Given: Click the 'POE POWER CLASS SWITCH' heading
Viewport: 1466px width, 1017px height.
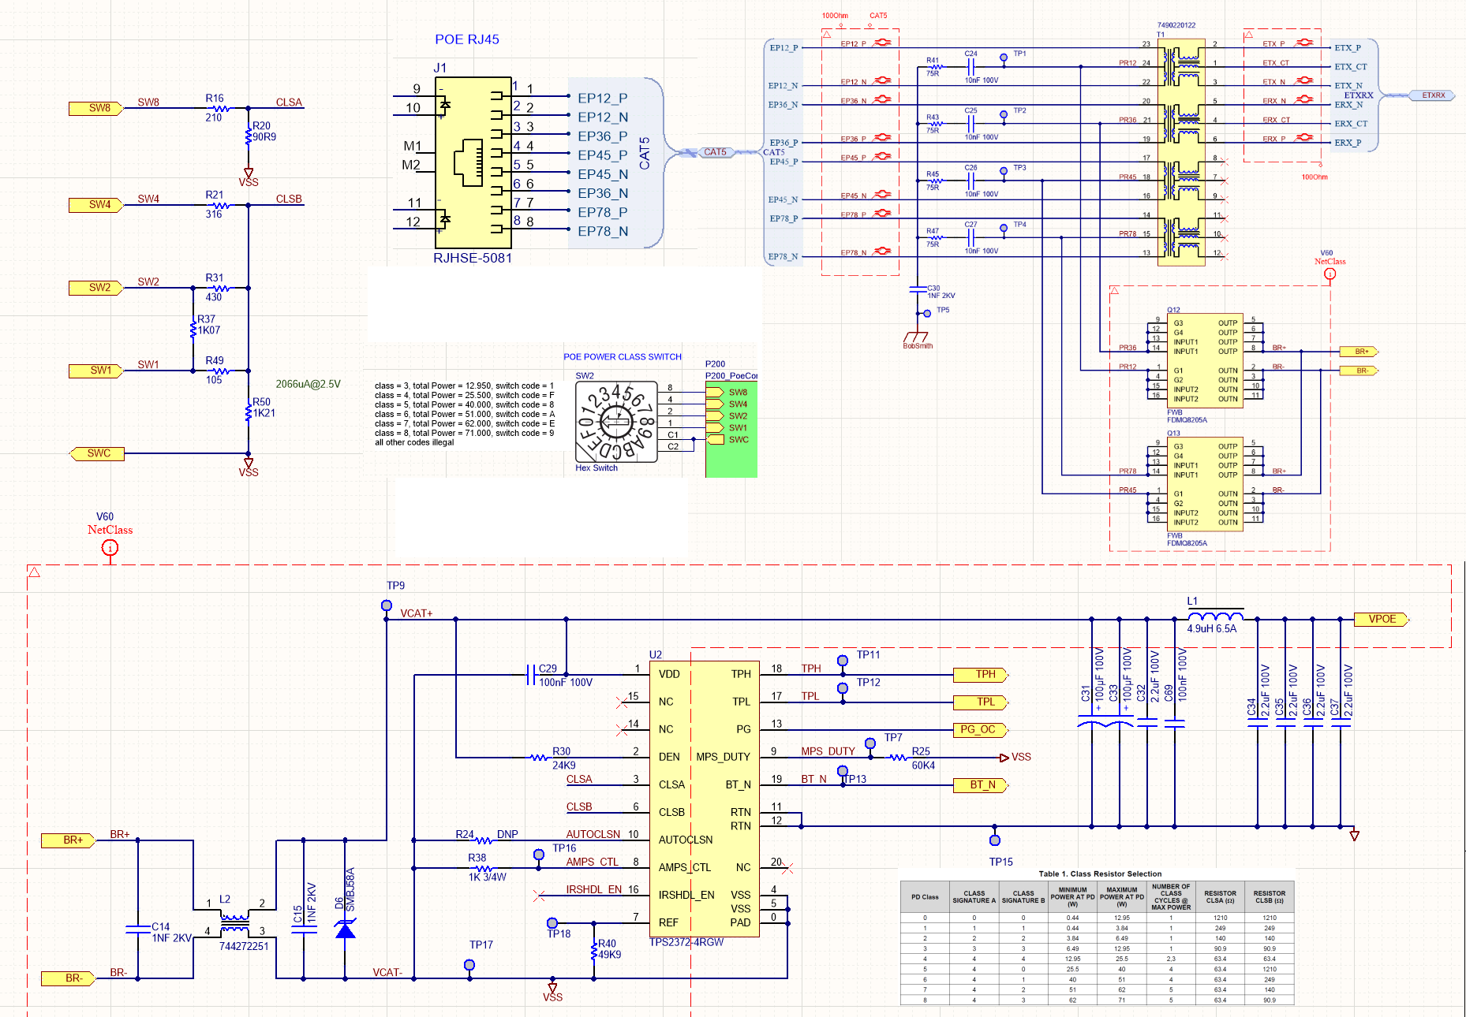Looking at the screenshot, I should 623,357.
